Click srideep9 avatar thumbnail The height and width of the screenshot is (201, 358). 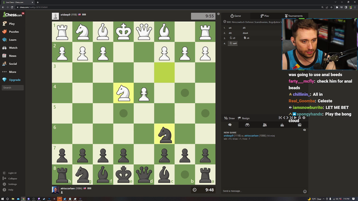click(x=55, y=16)
